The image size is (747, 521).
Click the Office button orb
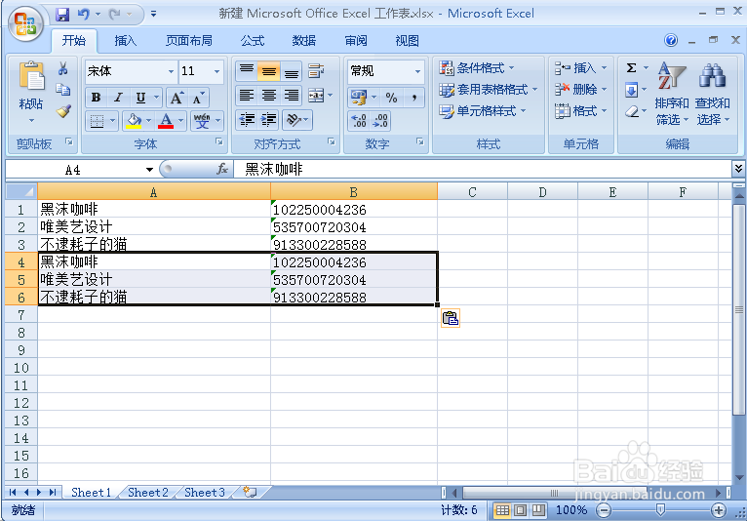pyautogui.click(x=25, y=23)
